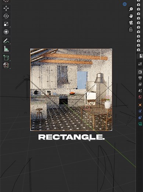
Task: Select the Measure tool
Action: (x=6, y=49)
